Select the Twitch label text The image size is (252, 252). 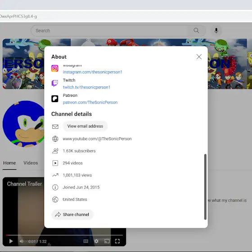coord(69,80)
